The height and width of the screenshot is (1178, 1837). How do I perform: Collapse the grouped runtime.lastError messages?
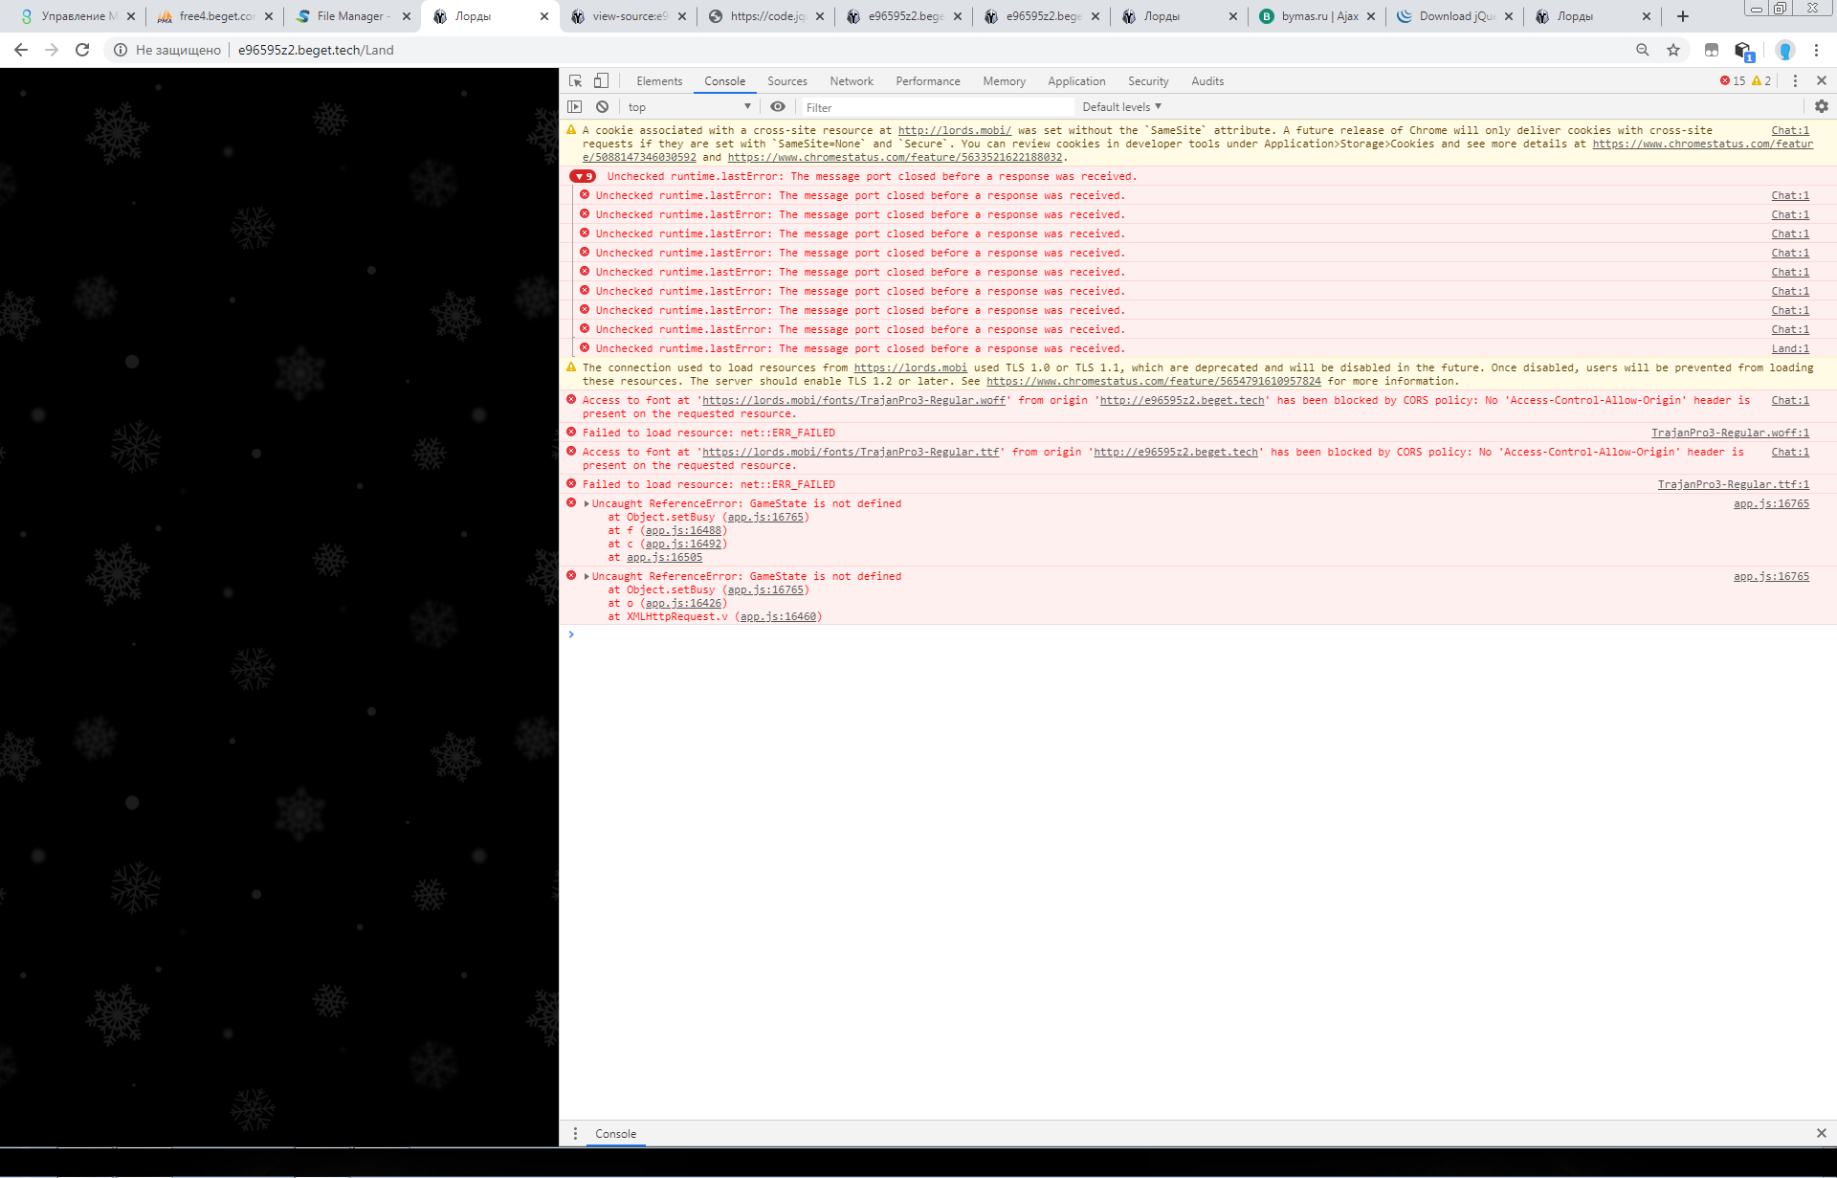(x=582, y=176)
